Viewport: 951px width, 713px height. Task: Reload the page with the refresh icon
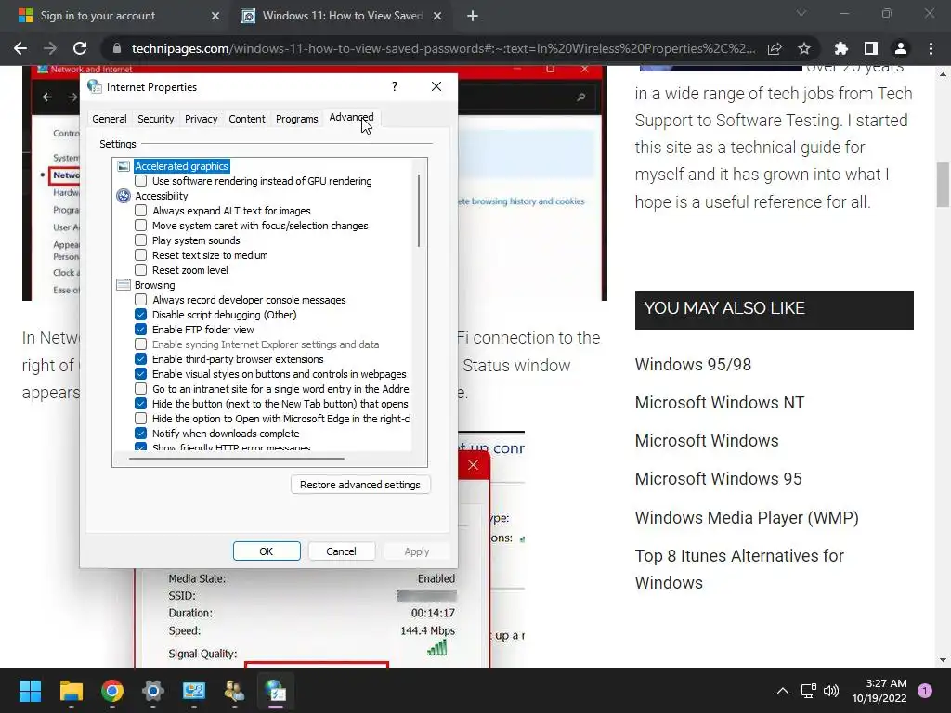tap(80, 48)
